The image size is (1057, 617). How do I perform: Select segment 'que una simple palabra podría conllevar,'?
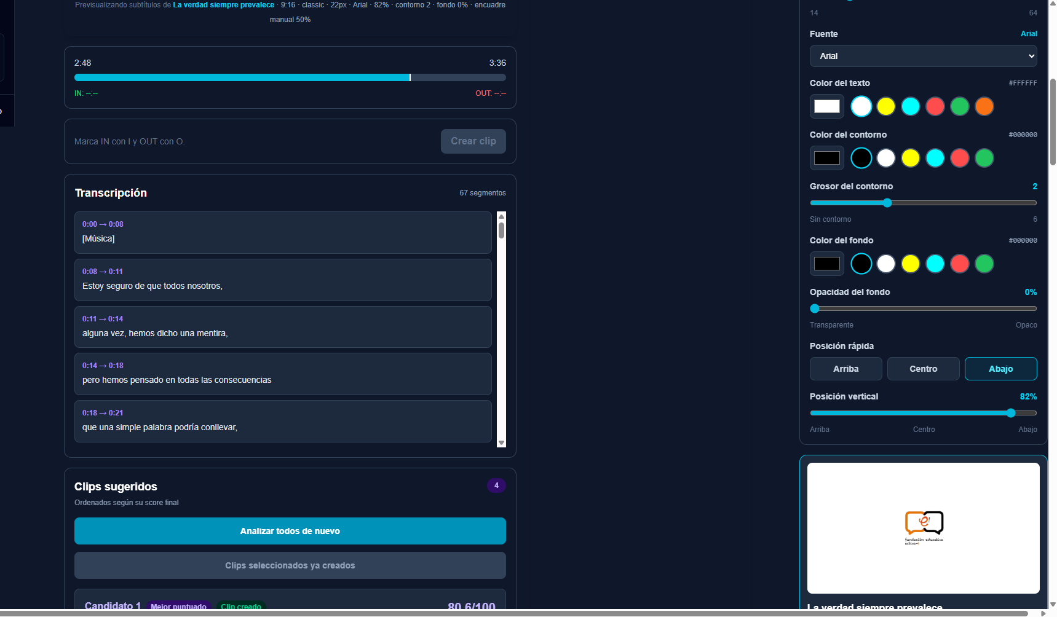283,421
